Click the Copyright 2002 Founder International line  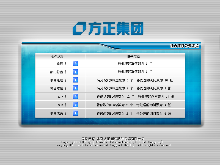[113, 142]
